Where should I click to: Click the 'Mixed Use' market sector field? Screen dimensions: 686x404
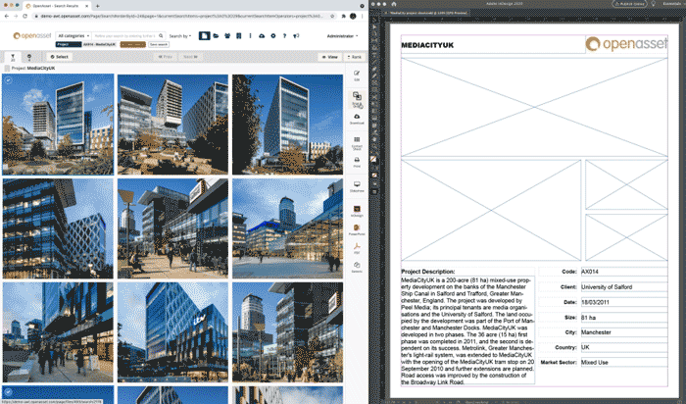[x=624, y=363]
